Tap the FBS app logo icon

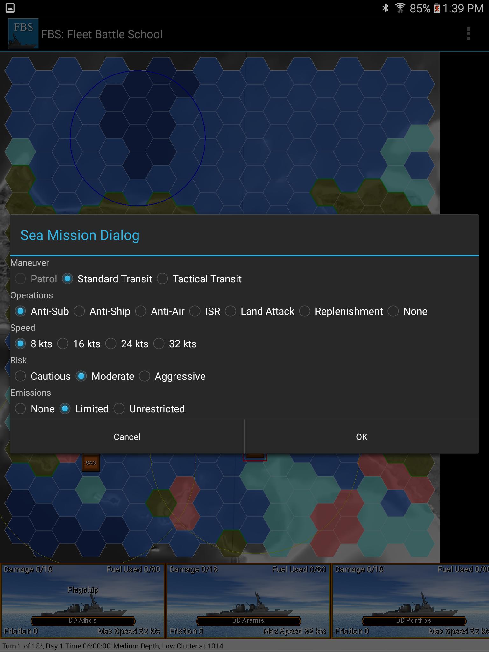coord(23,34)
